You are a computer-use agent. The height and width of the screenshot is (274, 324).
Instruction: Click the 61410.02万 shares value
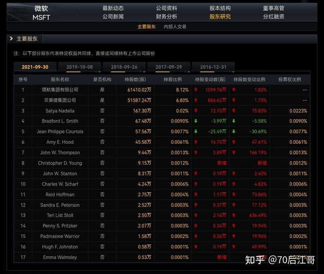(139, 90)
